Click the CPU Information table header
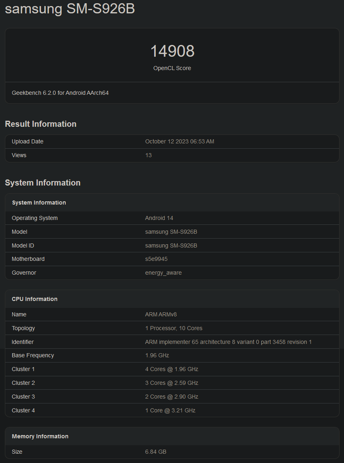This screenshot has width=344, height=463. [34, 299]
